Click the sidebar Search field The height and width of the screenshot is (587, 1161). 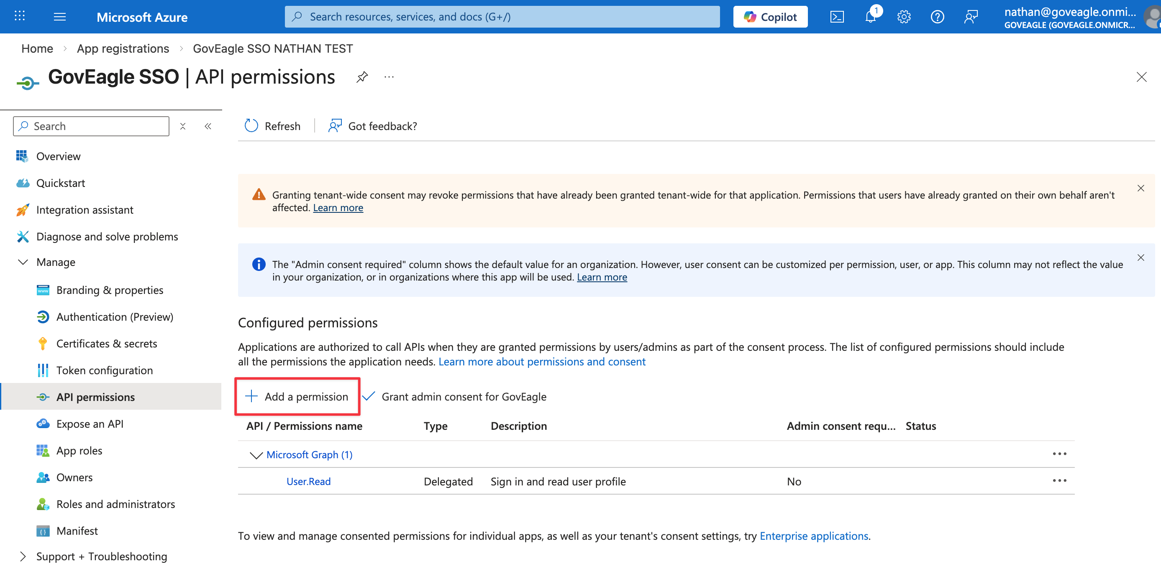point(91,126)
